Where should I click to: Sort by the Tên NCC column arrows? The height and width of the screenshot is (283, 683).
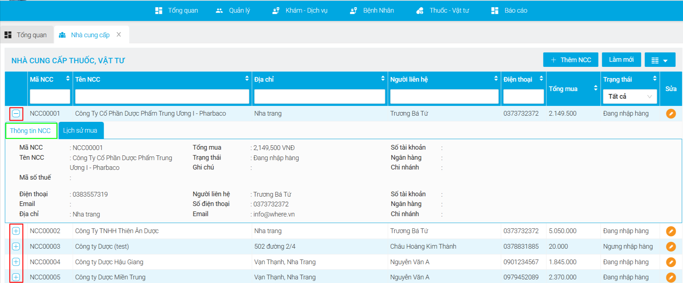tap(247, 78)
